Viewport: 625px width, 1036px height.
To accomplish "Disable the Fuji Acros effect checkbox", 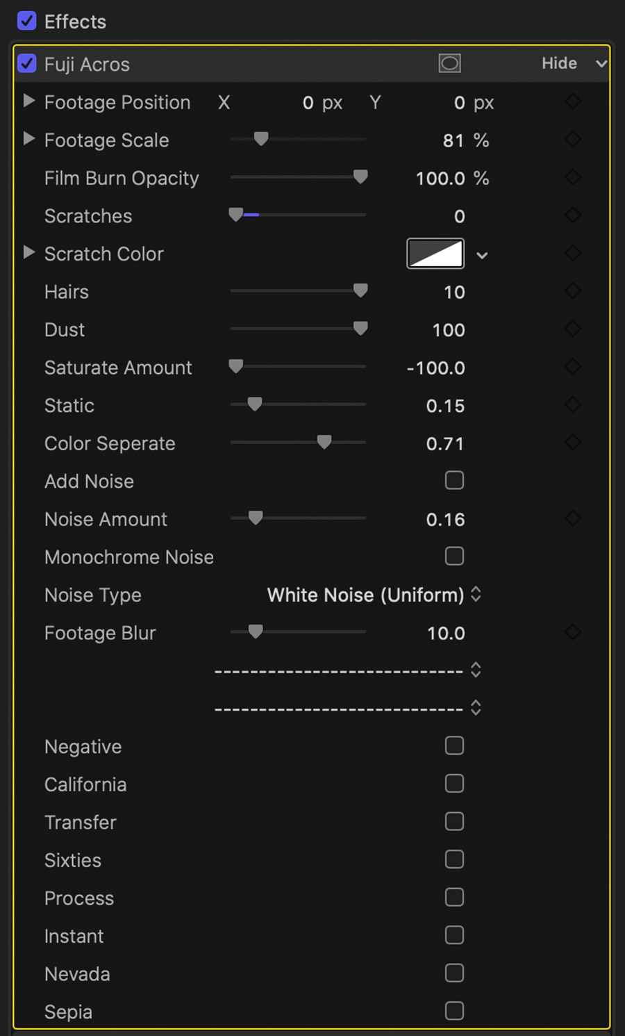I will click(26, 63).
